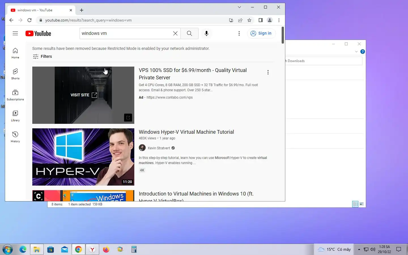This screenshot has height=255, width=408.
Task: Open Library in YouTube sidebar
Action: tap(15, 116)
